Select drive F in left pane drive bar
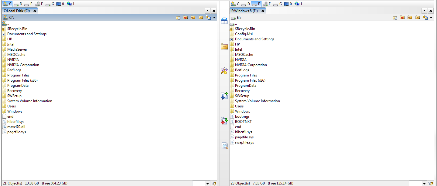437x186 pixels. (x=39, y=4)
